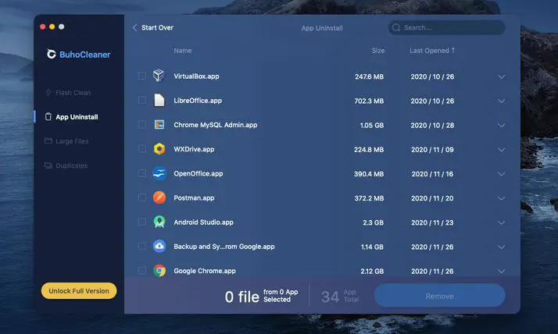
Task: Click the Start Over link
Action: 157,27
